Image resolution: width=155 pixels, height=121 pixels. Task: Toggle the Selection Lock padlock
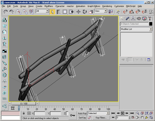click(x=24, y=113)
